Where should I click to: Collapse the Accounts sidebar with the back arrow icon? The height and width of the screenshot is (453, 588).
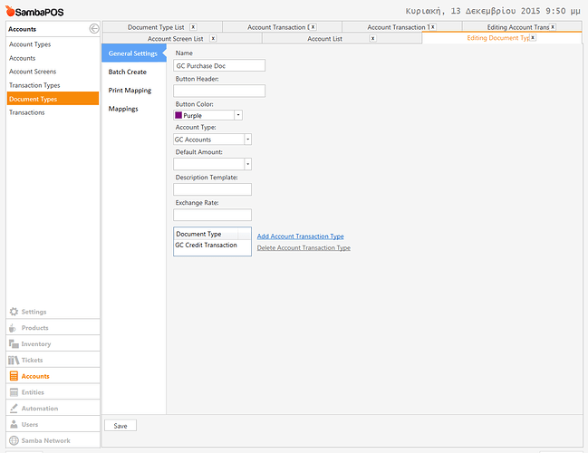93,28
